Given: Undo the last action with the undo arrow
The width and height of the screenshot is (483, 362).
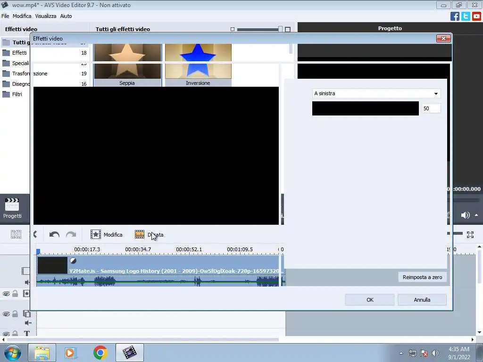Looking at the screenshot, I should tap(54, 235).
